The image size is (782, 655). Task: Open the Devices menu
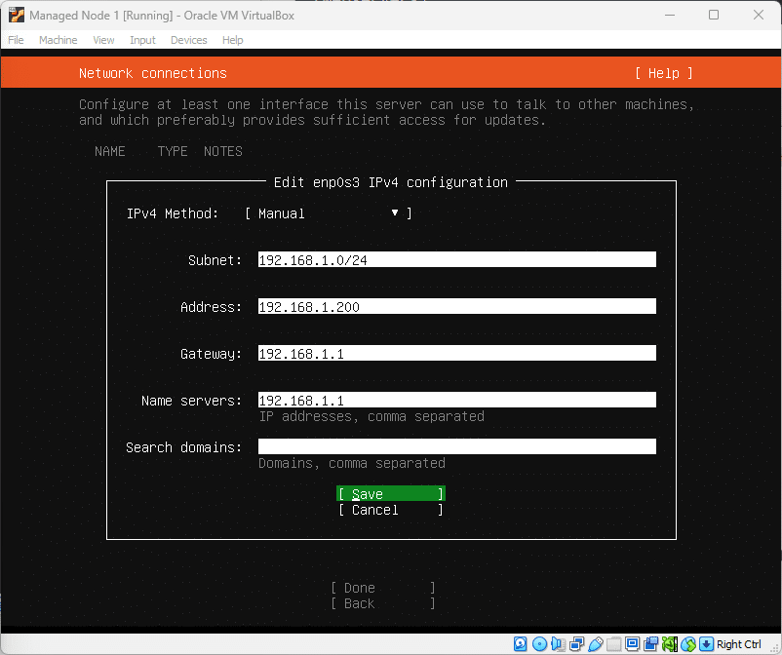(188, 40)
